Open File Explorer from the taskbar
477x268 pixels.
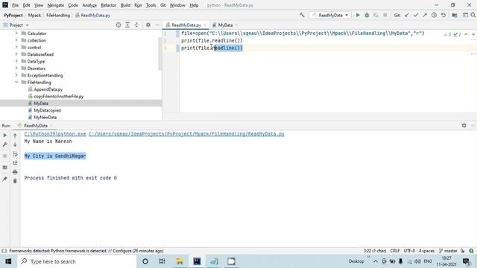[180, 261]
